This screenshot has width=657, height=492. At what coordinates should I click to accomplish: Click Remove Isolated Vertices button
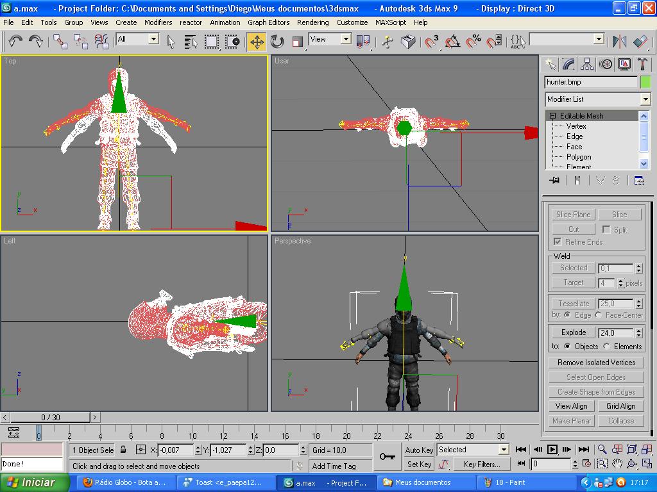pyautogui.click(x=596, y=363)
